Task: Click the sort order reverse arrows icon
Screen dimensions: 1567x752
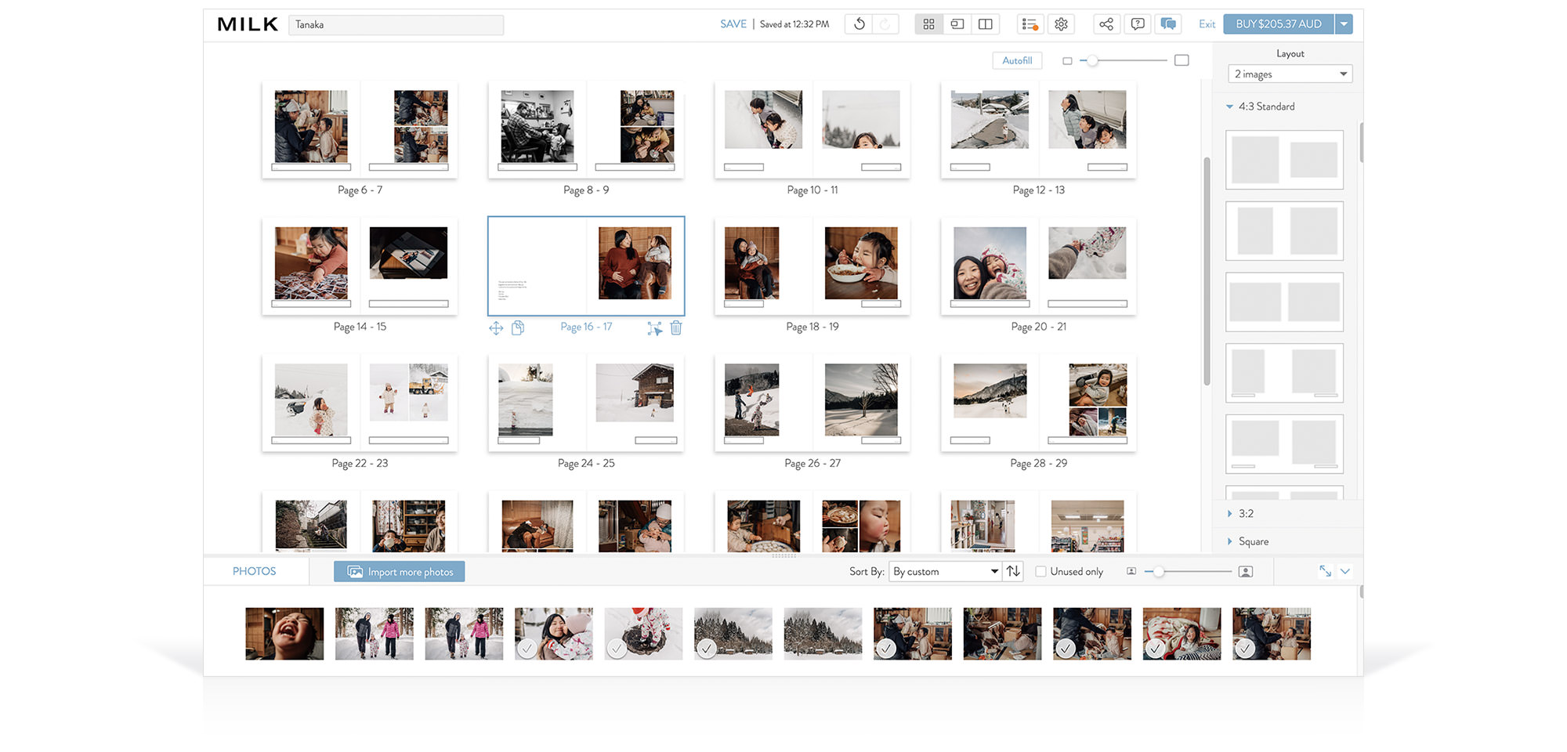Action: [1013, 571]
